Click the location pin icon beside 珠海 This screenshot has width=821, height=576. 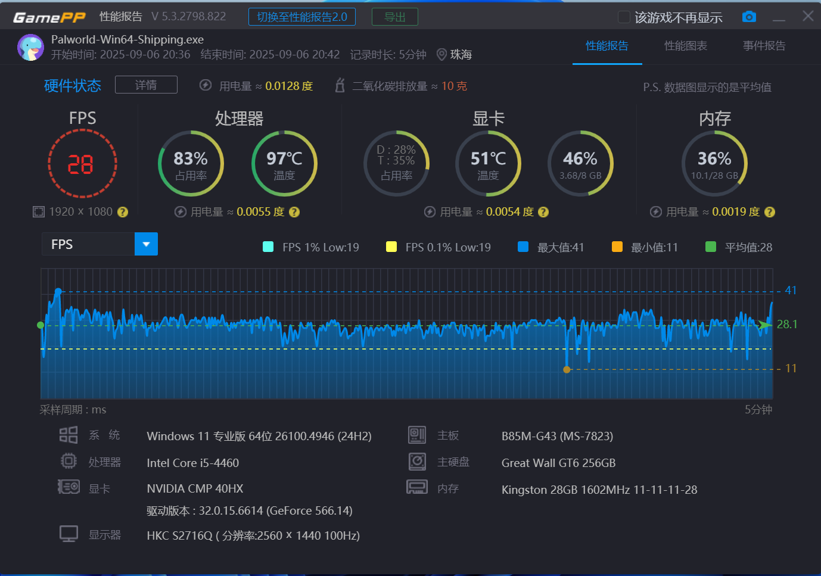tap(441, 55)
